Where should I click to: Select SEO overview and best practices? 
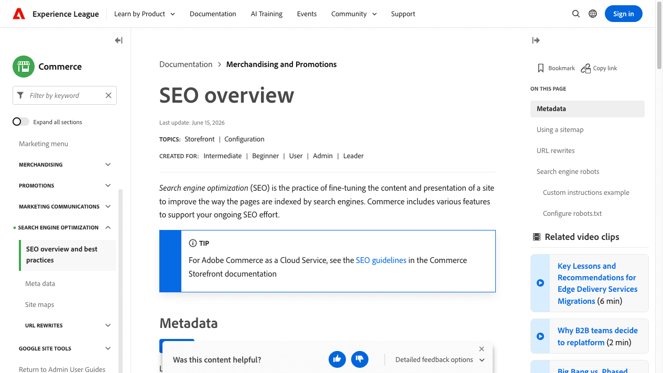tap(68, 255)
